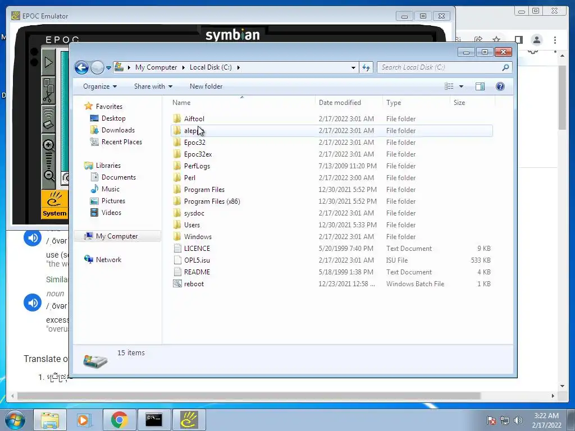Open Explorer help icon

(x=500, y=86)
